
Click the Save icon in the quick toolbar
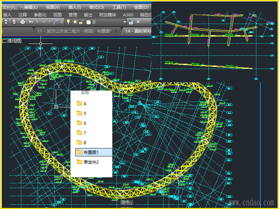click(6, 22)
